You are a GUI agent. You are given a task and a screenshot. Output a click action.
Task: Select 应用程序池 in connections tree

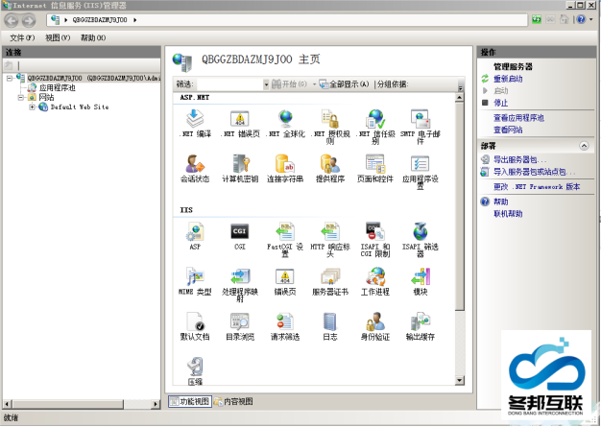click(57, 87)
